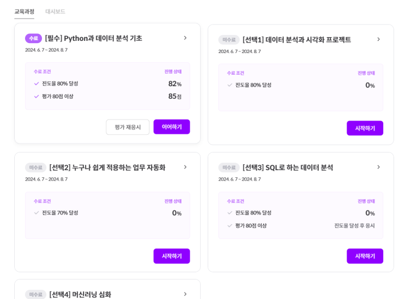
Task: Expand the Python과 데이터 분석 기초 chevron
Action: [185, 38]
